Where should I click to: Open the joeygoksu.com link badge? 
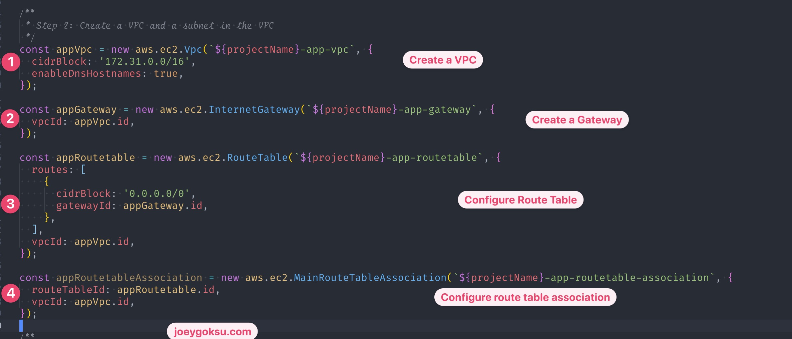[212, 331]
